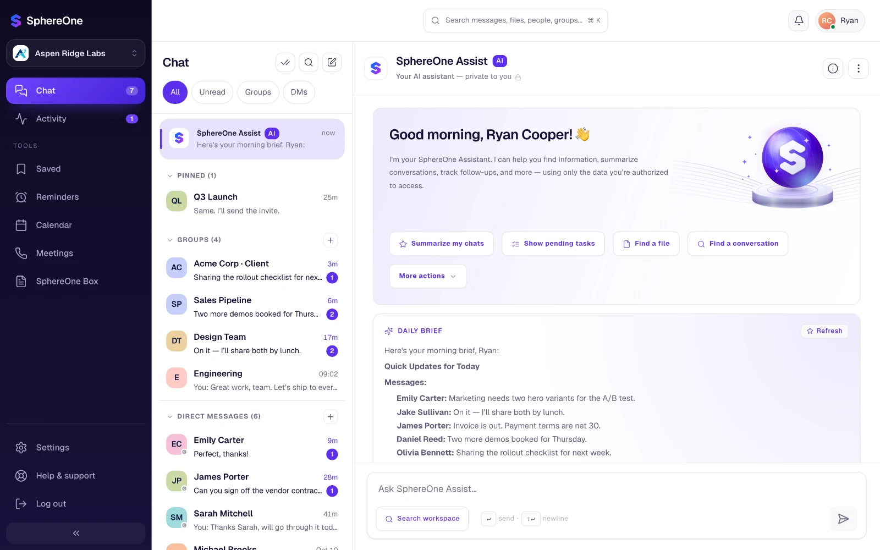Open the Ryan user profile menu
Screen dimensions: 880x550
click(x=840, y=21)
